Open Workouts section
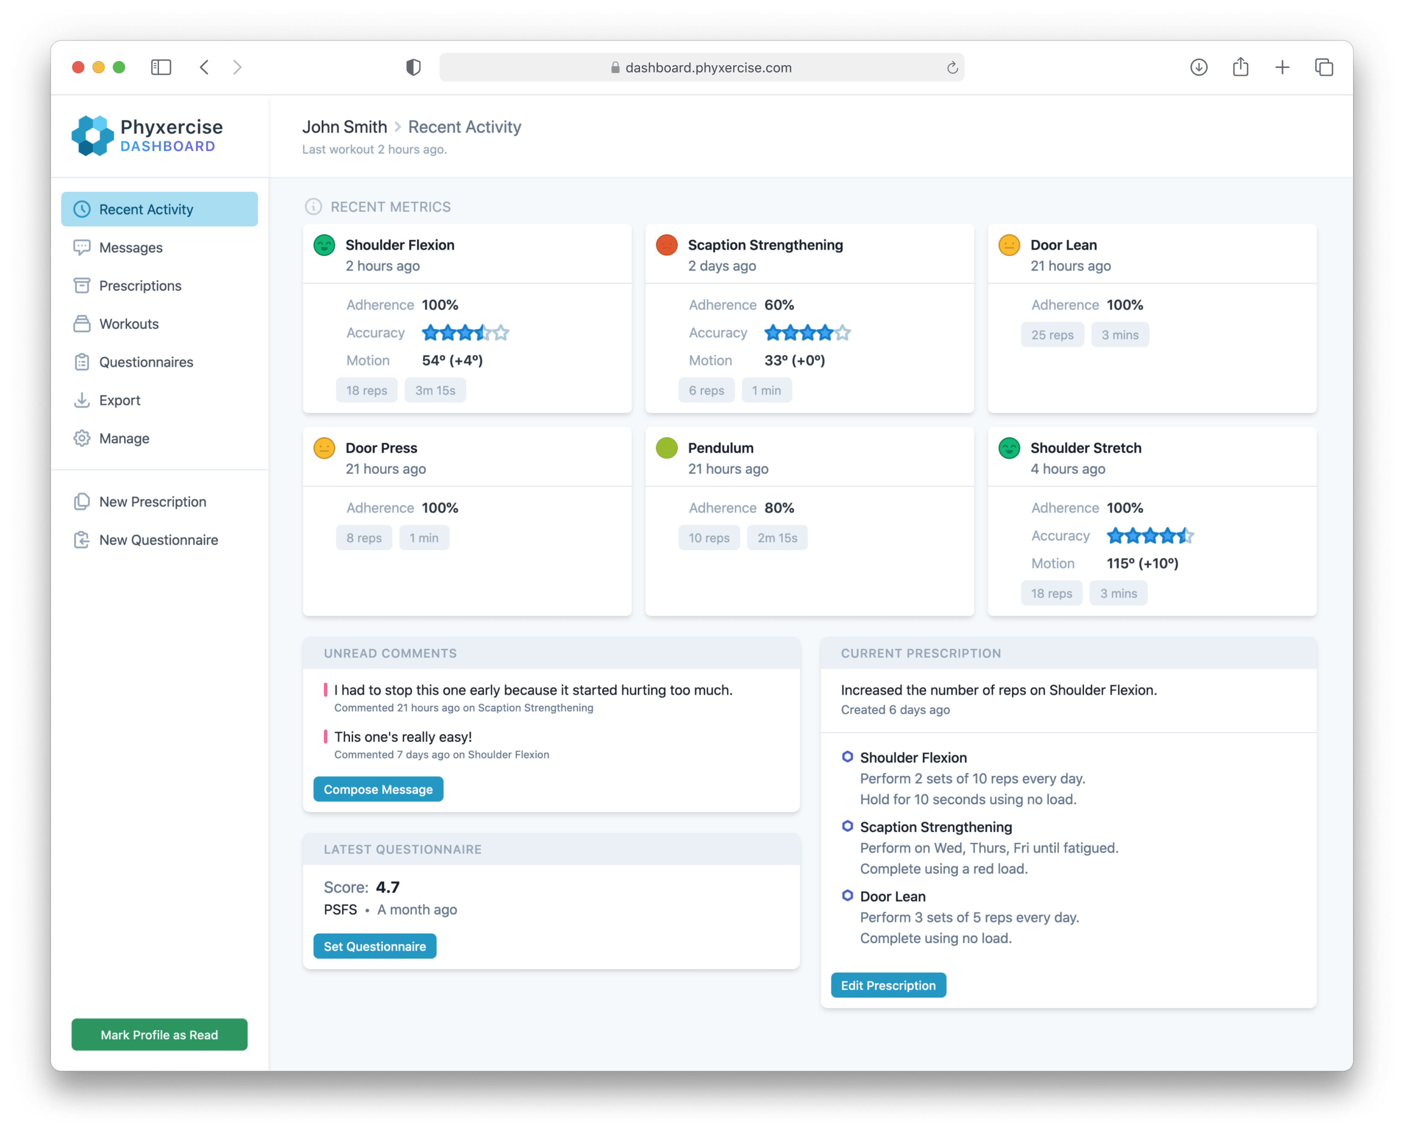Image resolution: width=1404 pixels, height=1132 pixels. [128, 324]
